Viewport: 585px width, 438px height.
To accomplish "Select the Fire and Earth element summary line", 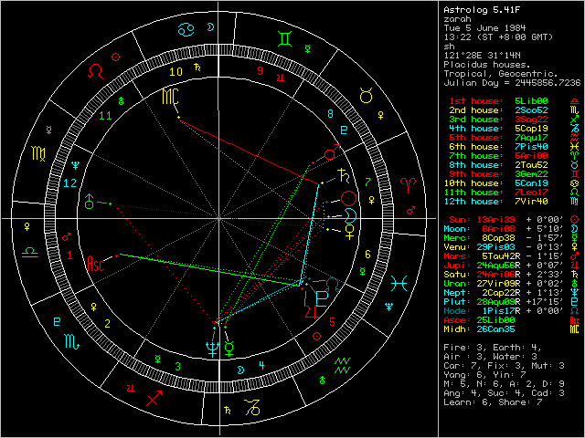I will [487, 348].
